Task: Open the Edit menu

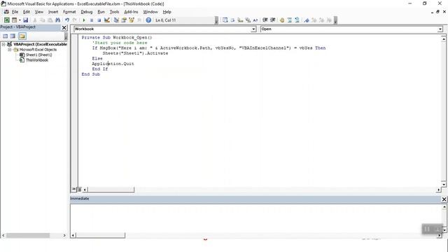Action: point(27,12)
